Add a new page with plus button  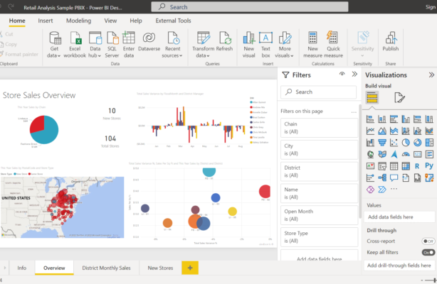point(190,268)
